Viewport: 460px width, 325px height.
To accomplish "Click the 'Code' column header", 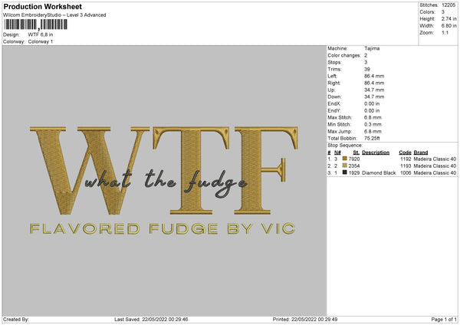I will click(x=405, y=153).
